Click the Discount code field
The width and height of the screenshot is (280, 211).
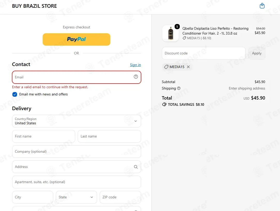tap(204, 53)
